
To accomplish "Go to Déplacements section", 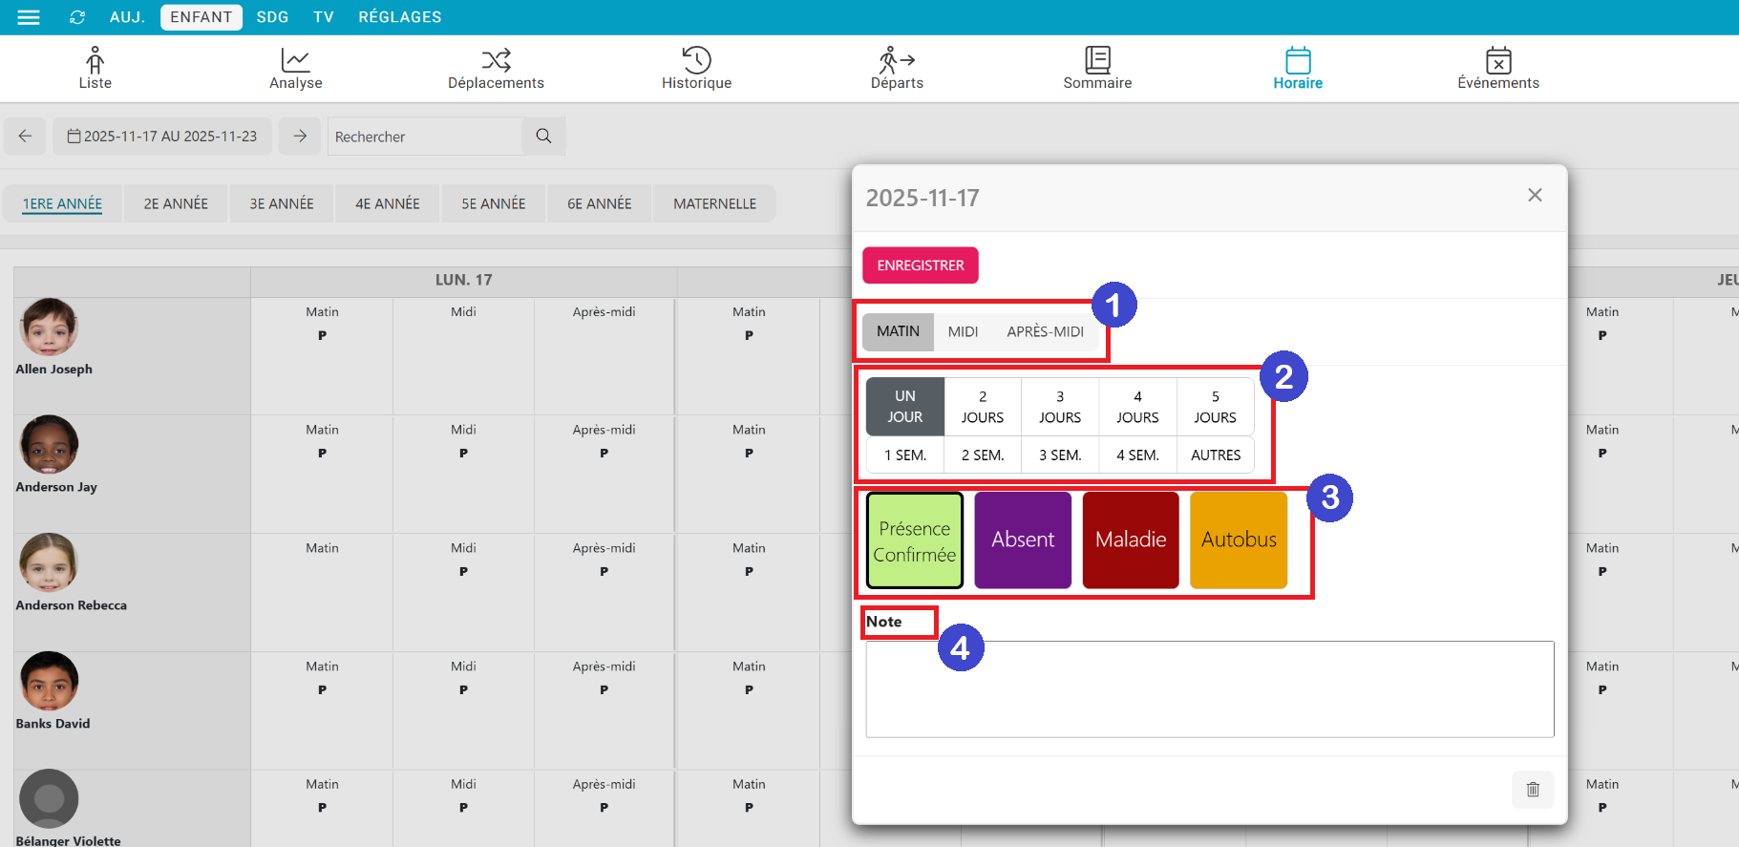I will pyautogui.click(x=496, y=69).
